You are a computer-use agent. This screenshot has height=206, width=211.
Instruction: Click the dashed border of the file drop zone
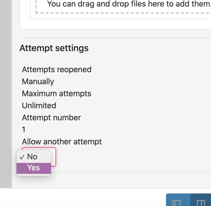[x=124, y=13]
